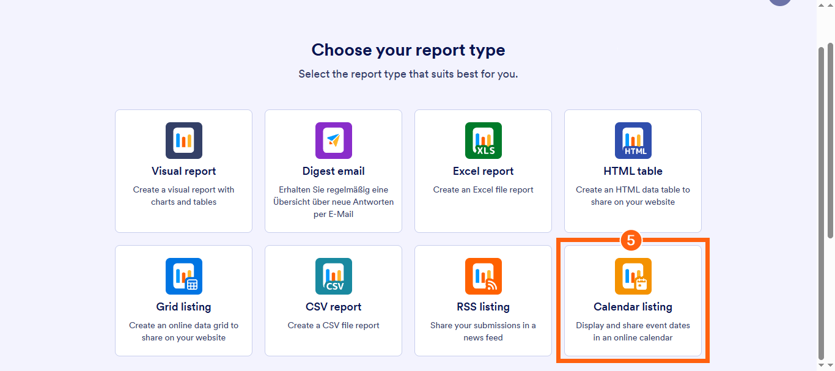Image resolution: width=835 pixels, height=371 pixels.
Task: Click the "Visual report" title
Action: click(184, 171)
